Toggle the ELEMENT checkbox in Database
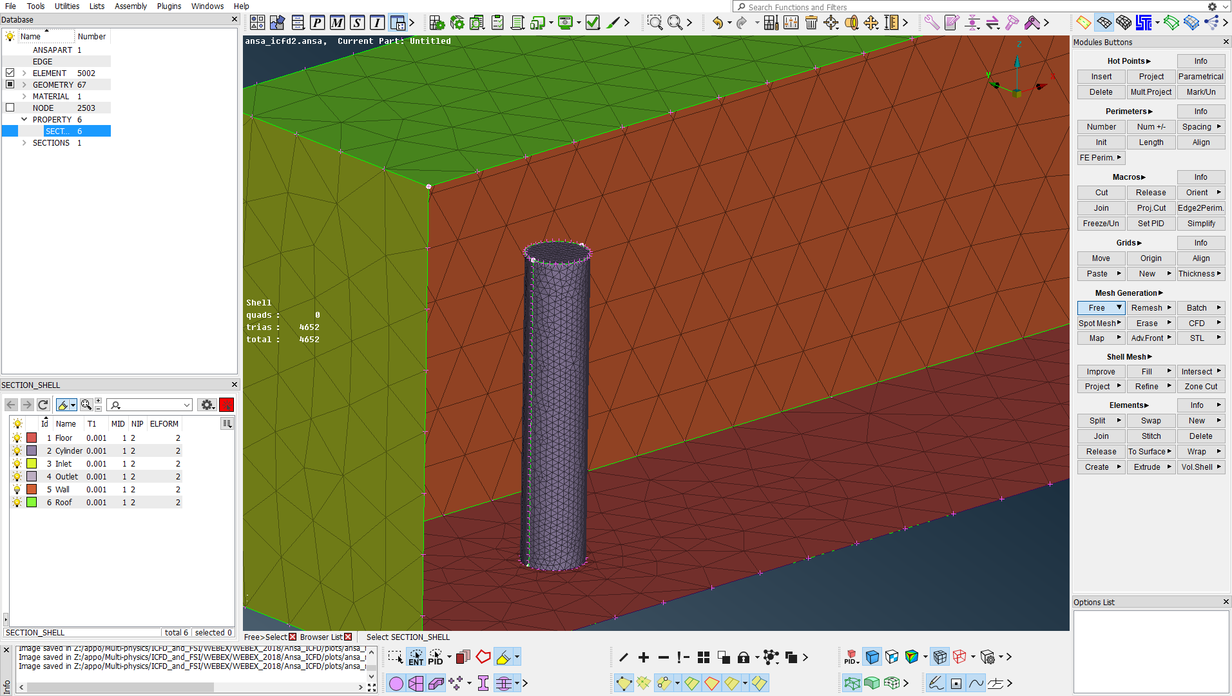1232x696 pixels. click(x=10, y=73)
